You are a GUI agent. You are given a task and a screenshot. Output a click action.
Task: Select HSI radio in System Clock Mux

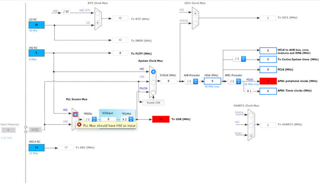click(x=153, y=72)
